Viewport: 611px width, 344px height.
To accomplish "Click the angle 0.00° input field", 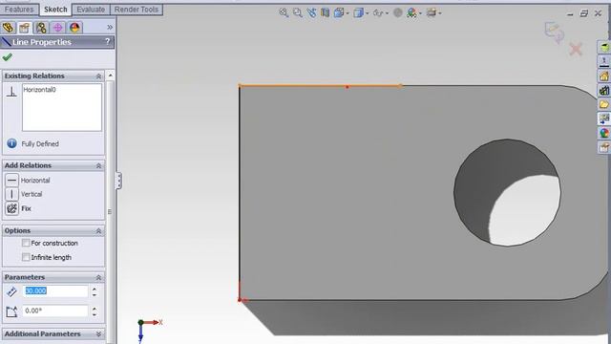I will [x=55, y=311].
